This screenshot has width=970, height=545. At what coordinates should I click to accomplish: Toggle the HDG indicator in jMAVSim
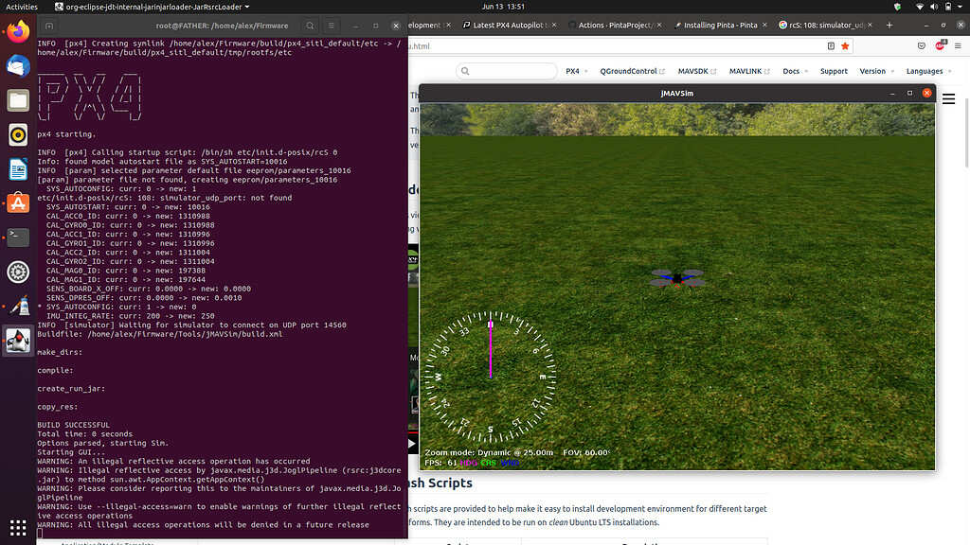click(x=468, y=462)
